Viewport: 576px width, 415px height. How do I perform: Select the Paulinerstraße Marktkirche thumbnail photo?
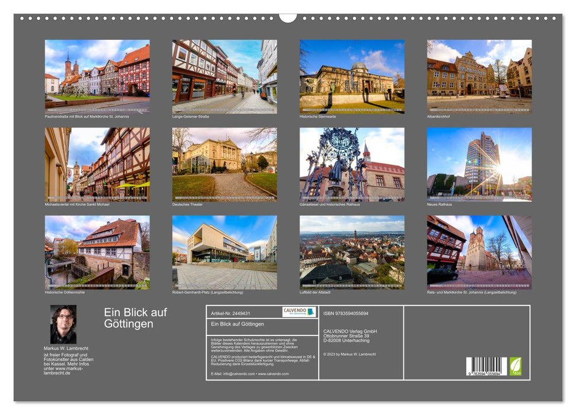[x=97, y=76]
